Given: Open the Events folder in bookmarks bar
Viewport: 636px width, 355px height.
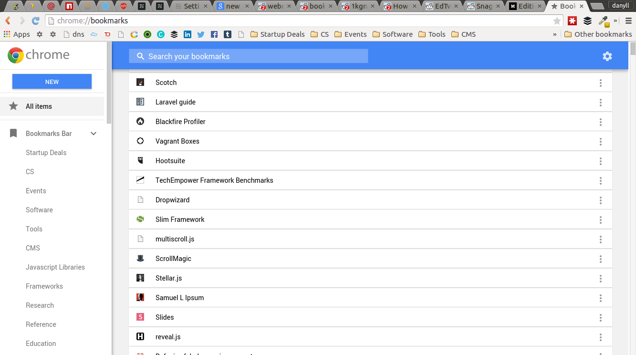Looking at the screenshot, I should point(350,34).
